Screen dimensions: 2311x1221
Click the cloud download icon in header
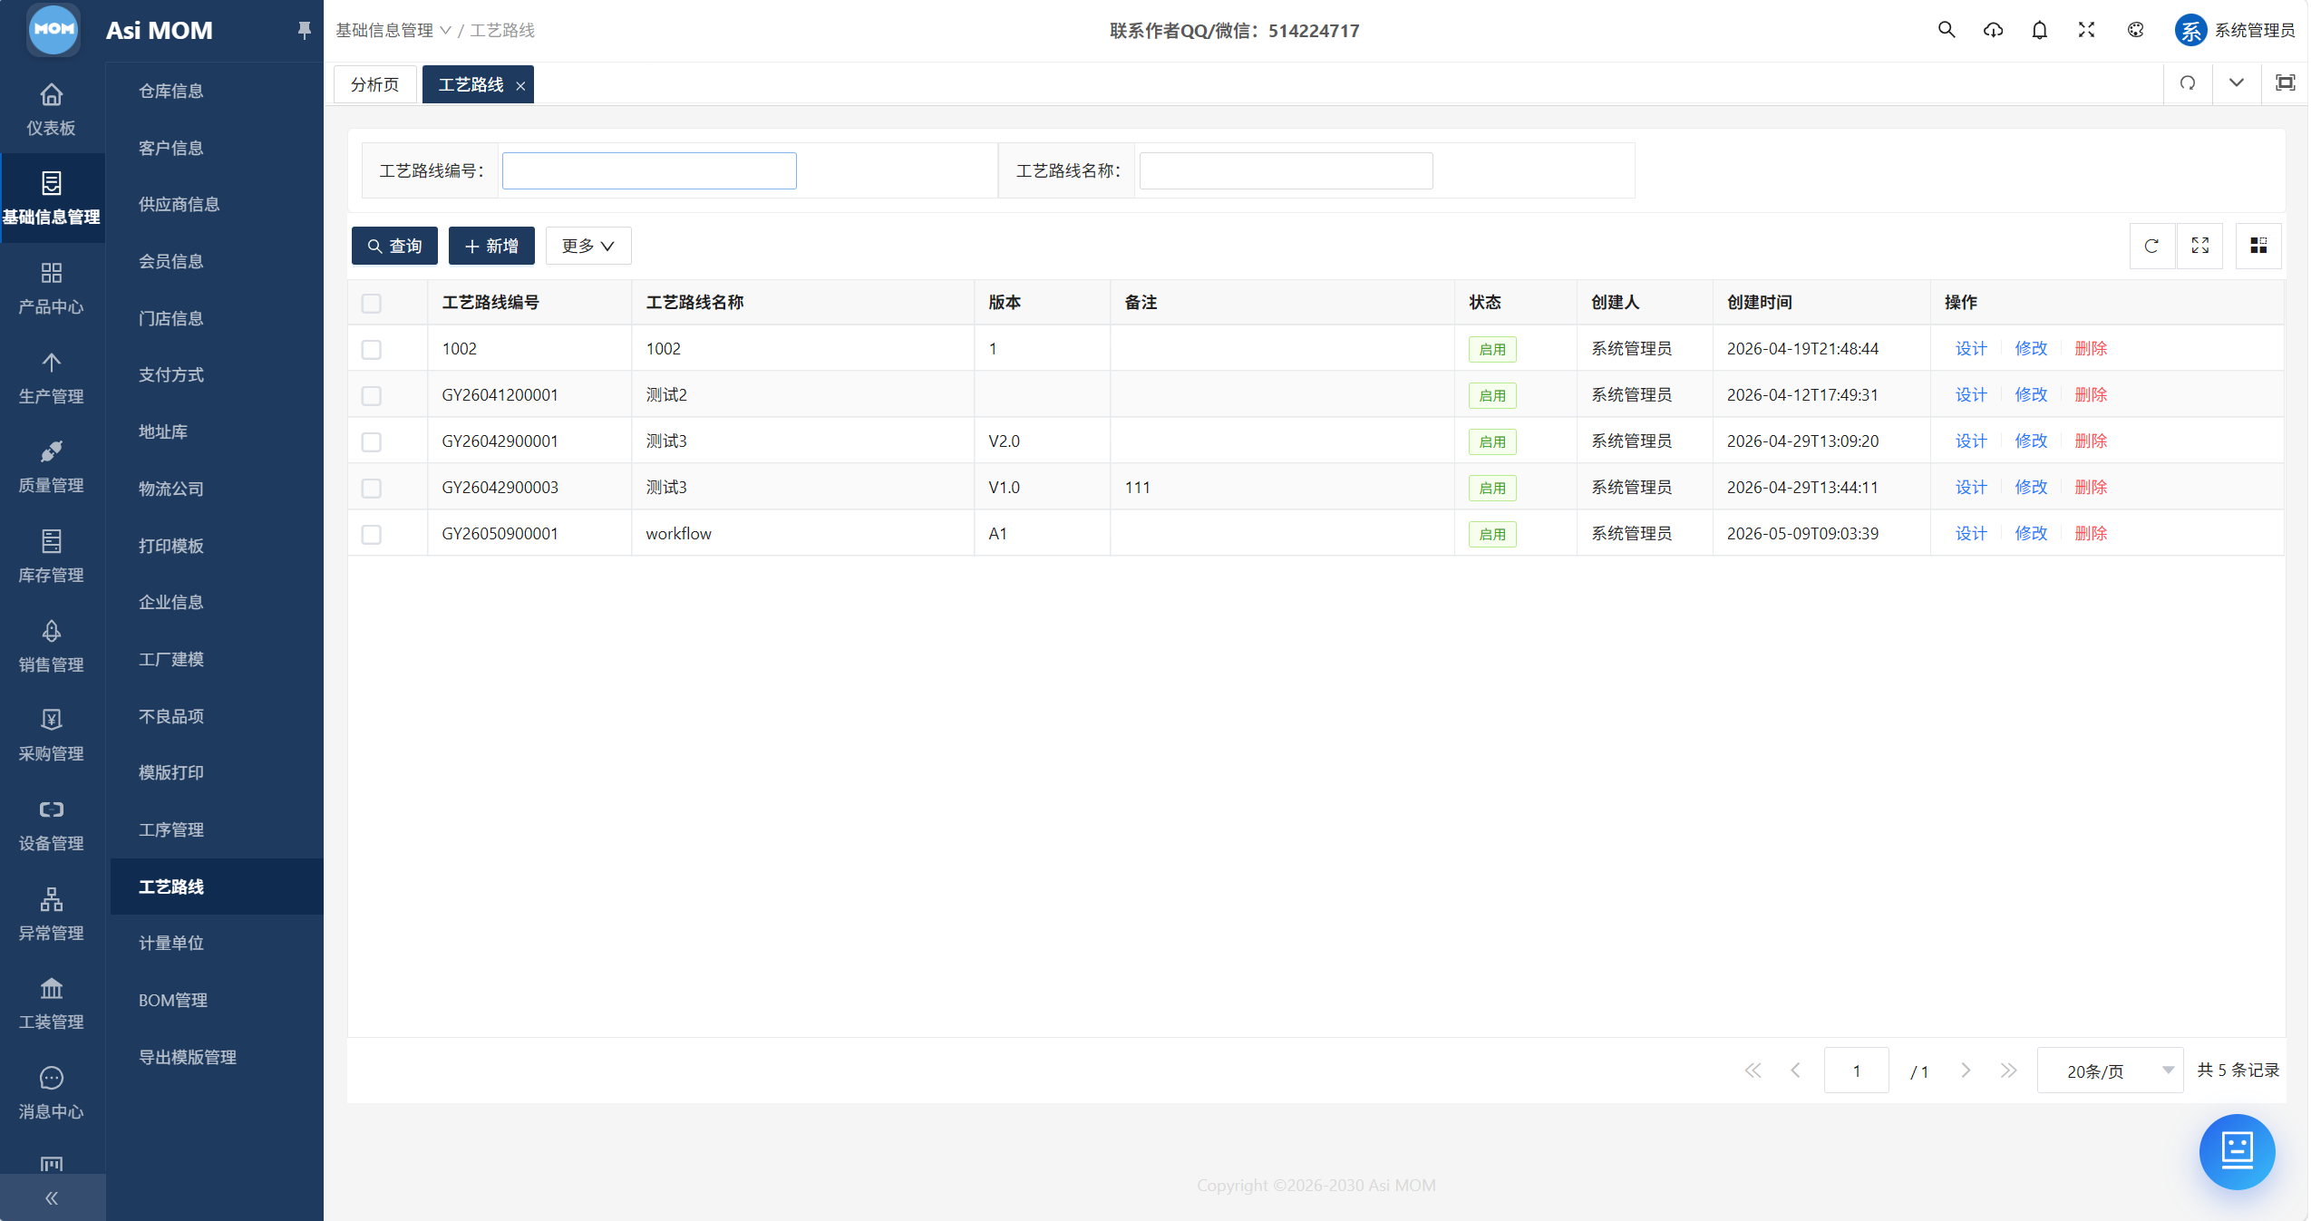tap(1993, 30)
